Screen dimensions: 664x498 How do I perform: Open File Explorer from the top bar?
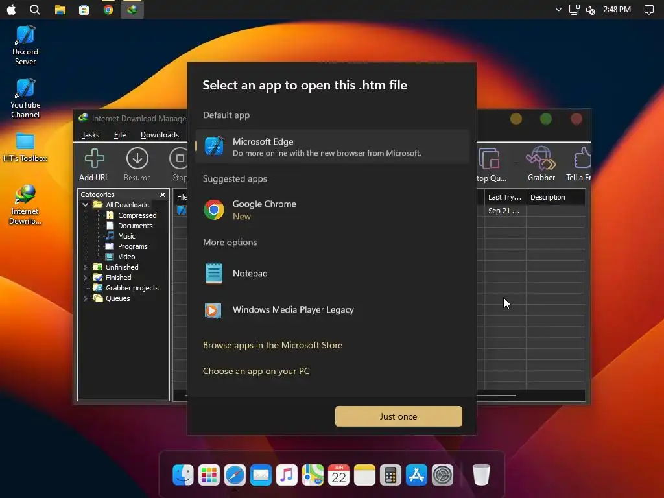tap(60, 10)
